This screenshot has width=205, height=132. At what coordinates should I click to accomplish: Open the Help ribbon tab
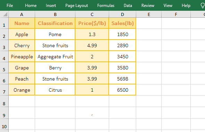(x=186, y=6)
